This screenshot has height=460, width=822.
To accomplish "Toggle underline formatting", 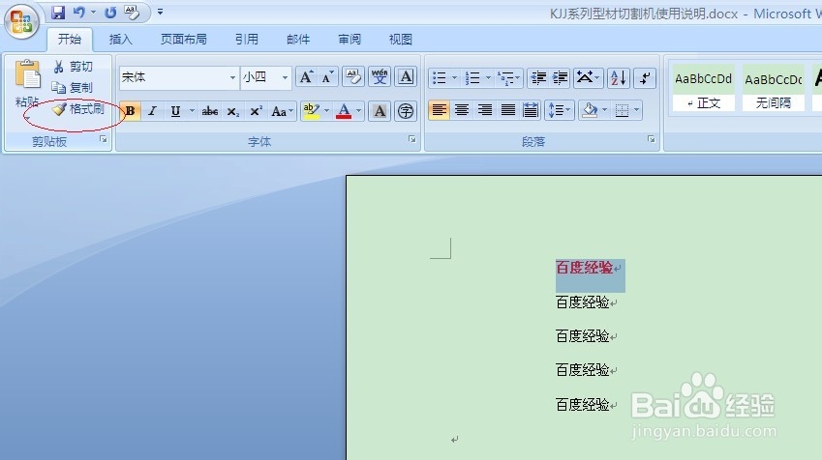I will click(175, 111).
